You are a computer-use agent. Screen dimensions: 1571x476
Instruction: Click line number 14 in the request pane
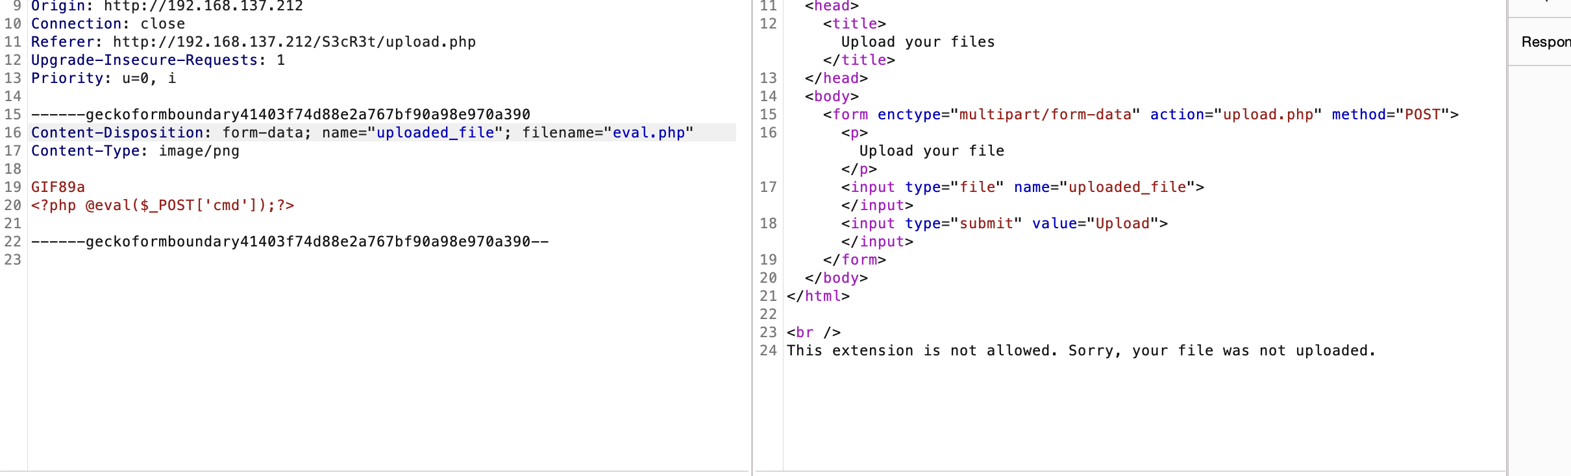13,97
